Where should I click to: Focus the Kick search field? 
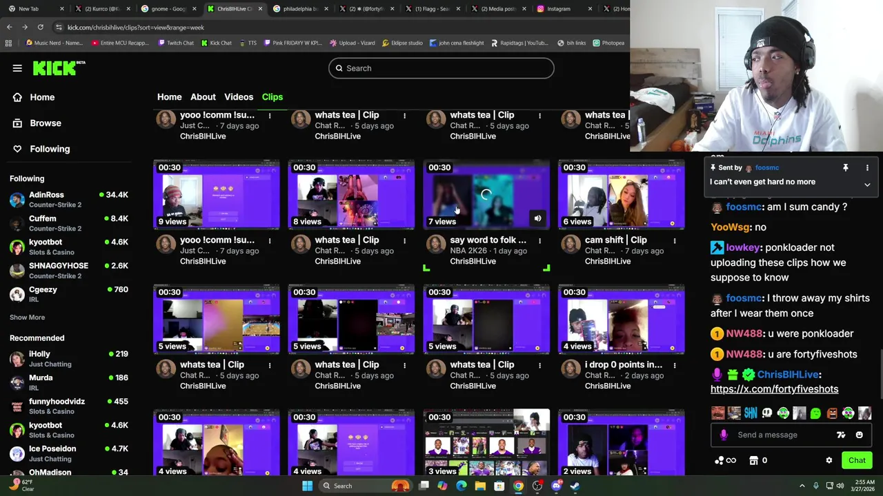[x=441, y=68]
